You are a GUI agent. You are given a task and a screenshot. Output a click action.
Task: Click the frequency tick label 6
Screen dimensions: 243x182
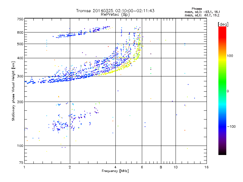pyautogui.click(x=142, y=167)
